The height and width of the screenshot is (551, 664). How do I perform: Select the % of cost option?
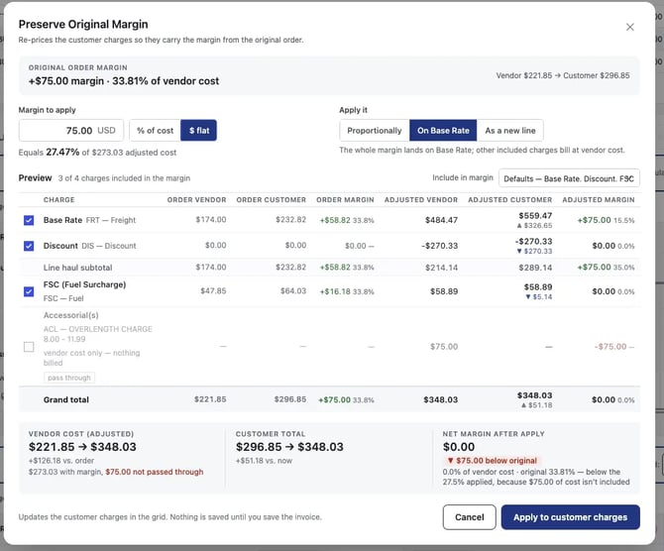(x=155, y=131)
